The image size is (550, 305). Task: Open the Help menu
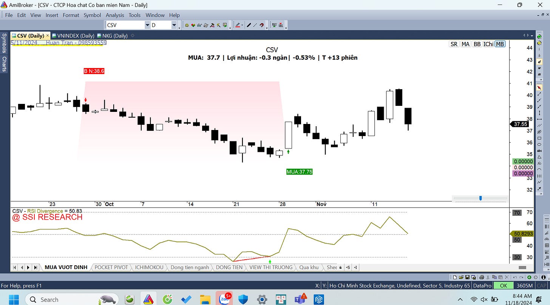pos(175,15)
